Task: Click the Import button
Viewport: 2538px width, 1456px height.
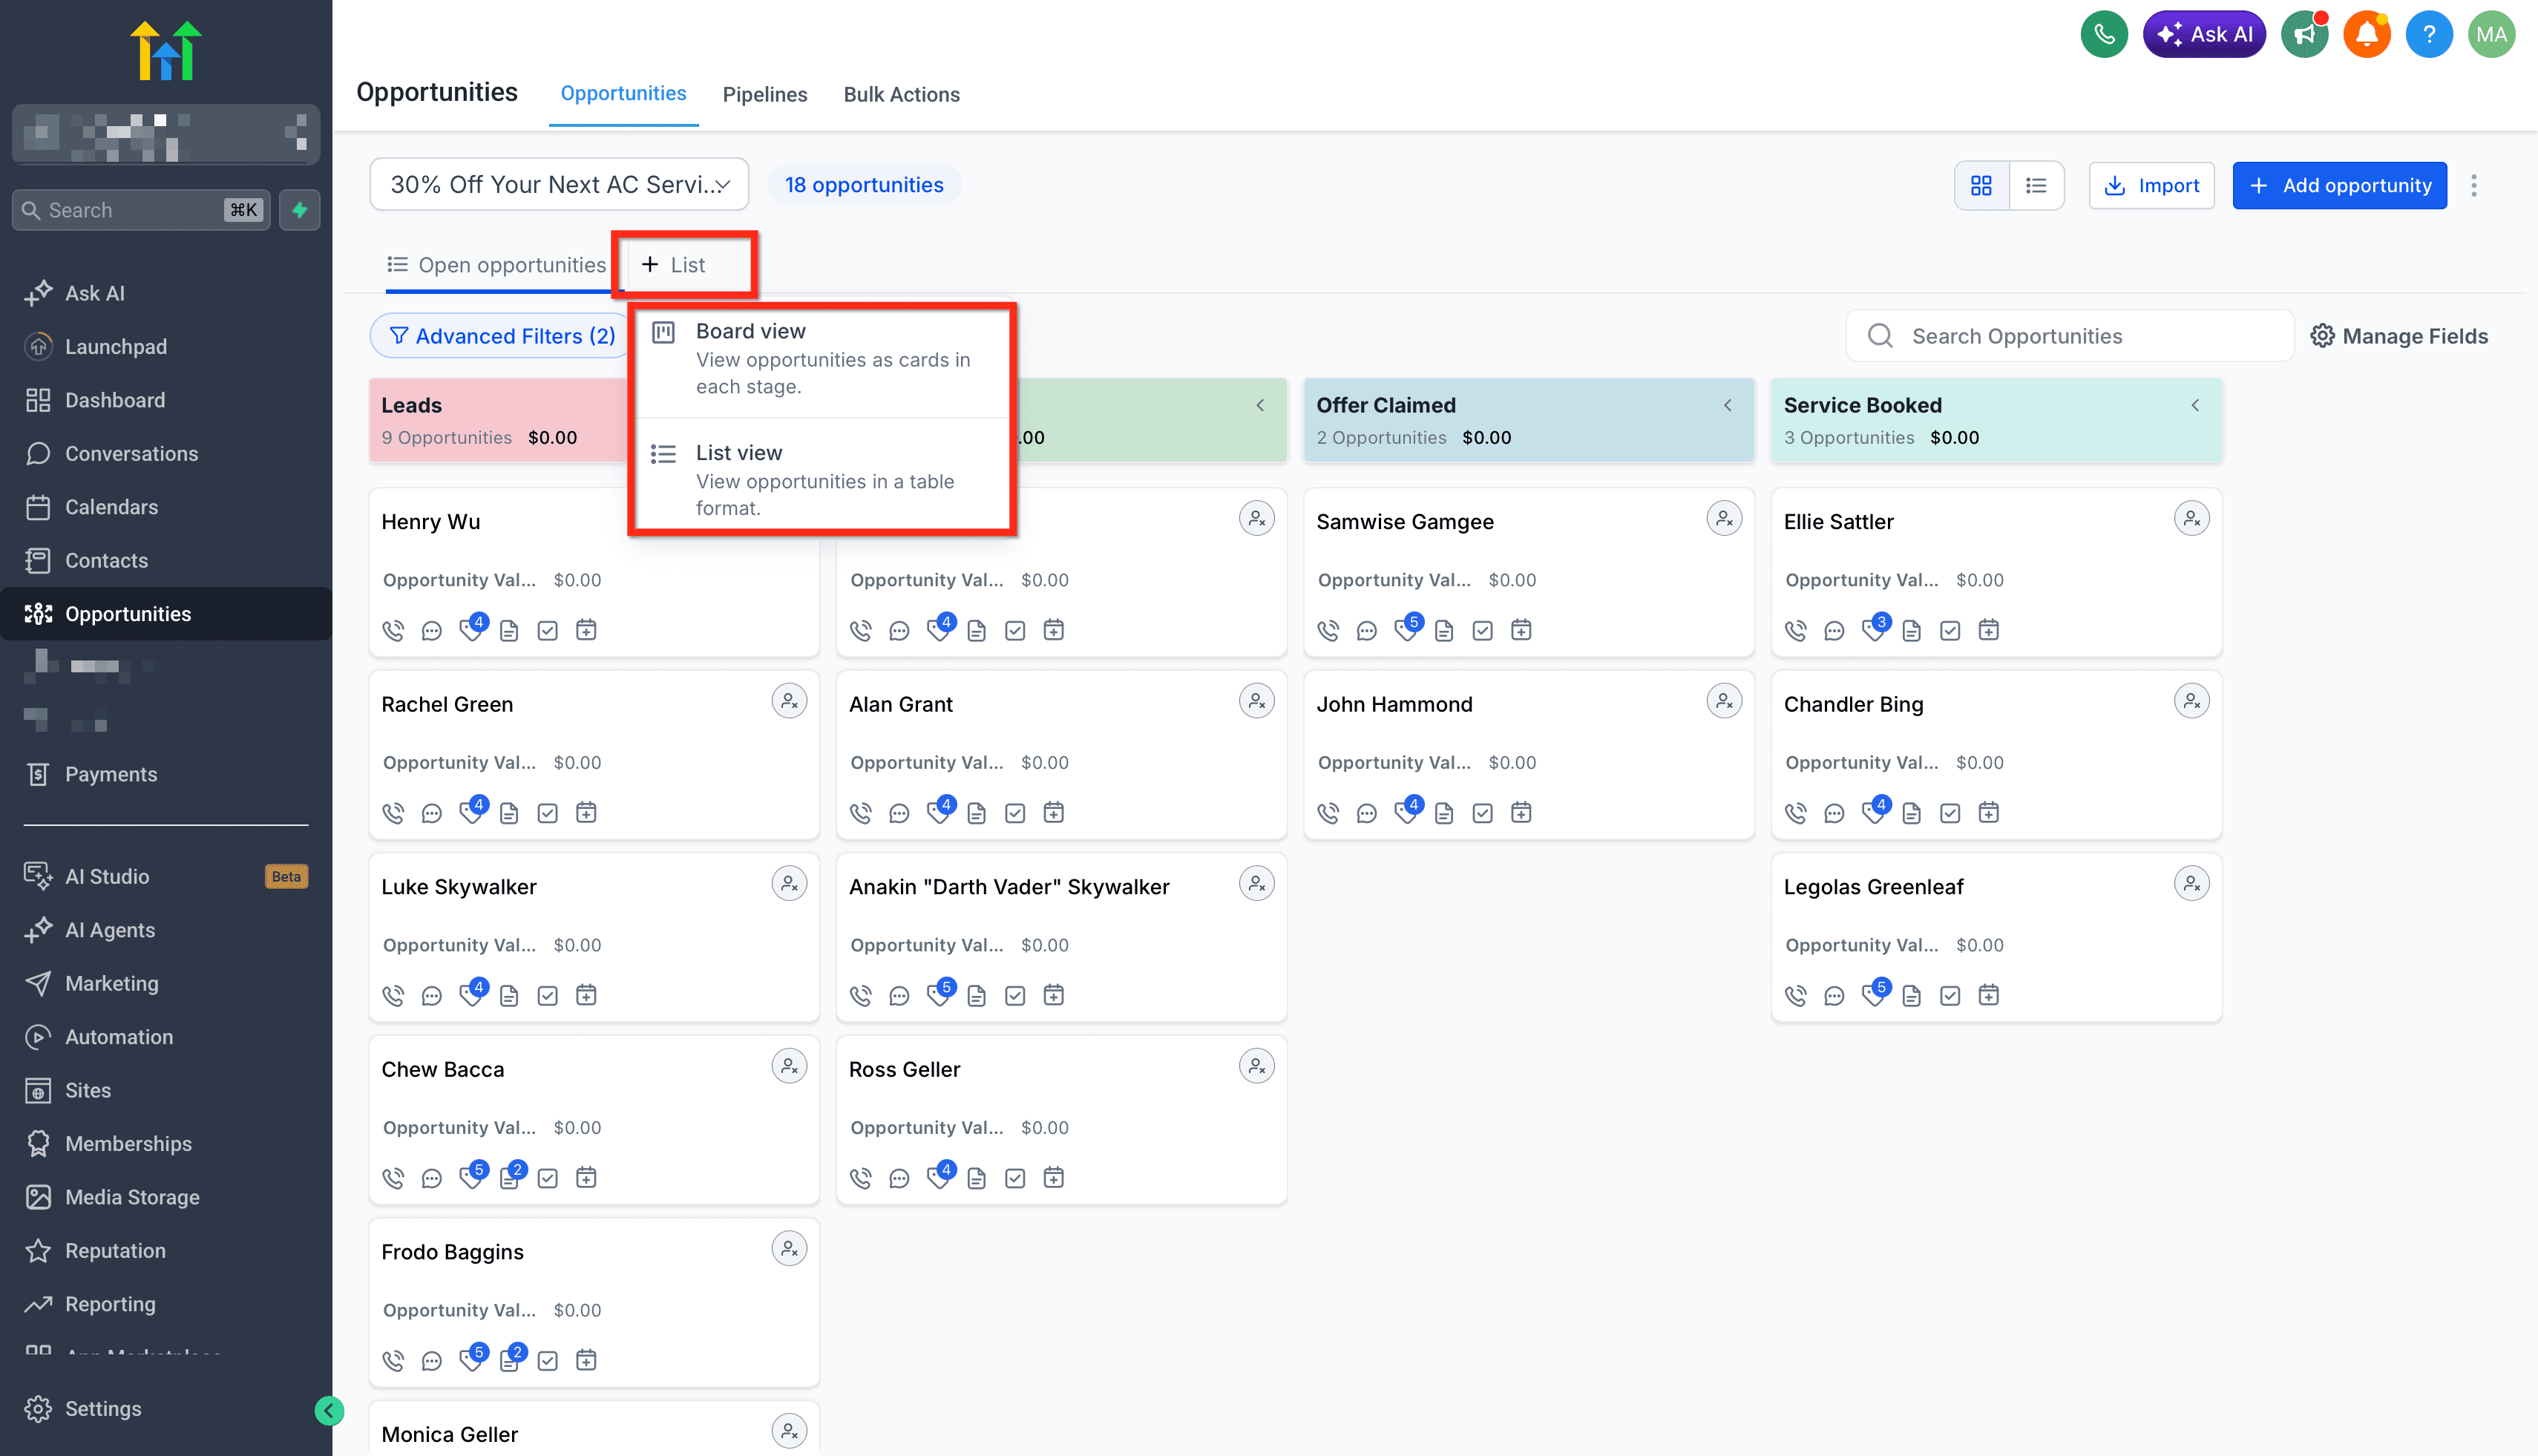Action: pyautogui.click(x=2151, y=186)
